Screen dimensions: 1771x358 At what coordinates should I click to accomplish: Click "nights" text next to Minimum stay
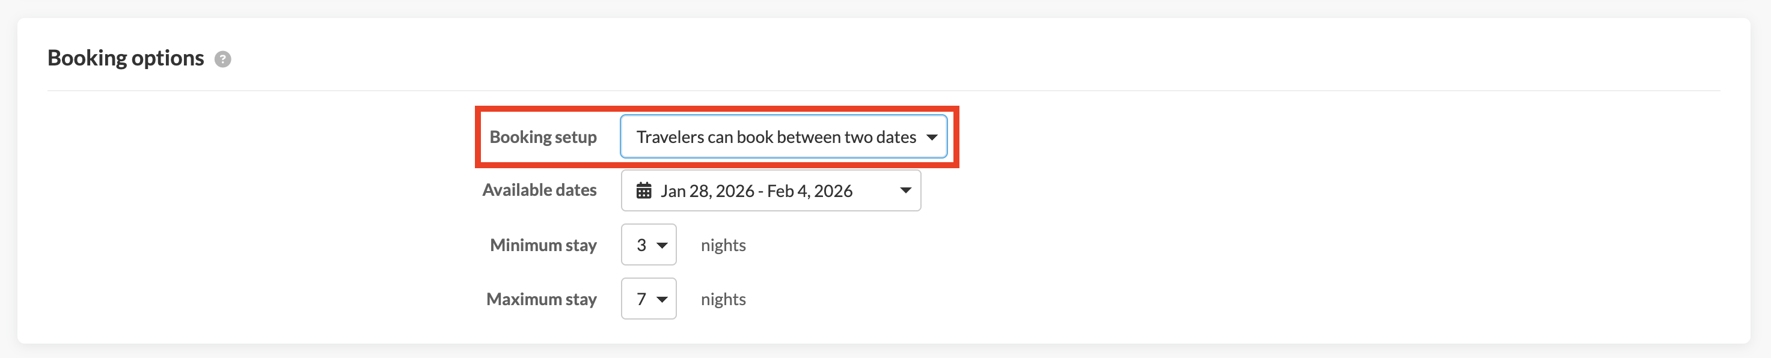coord(723,244)
